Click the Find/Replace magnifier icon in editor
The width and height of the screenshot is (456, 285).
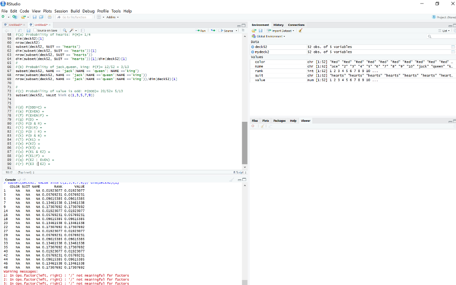point(65,31)
